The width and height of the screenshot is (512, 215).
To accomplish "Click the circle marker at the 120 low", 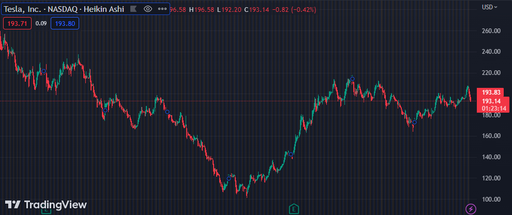I will (x=229, y=178).
